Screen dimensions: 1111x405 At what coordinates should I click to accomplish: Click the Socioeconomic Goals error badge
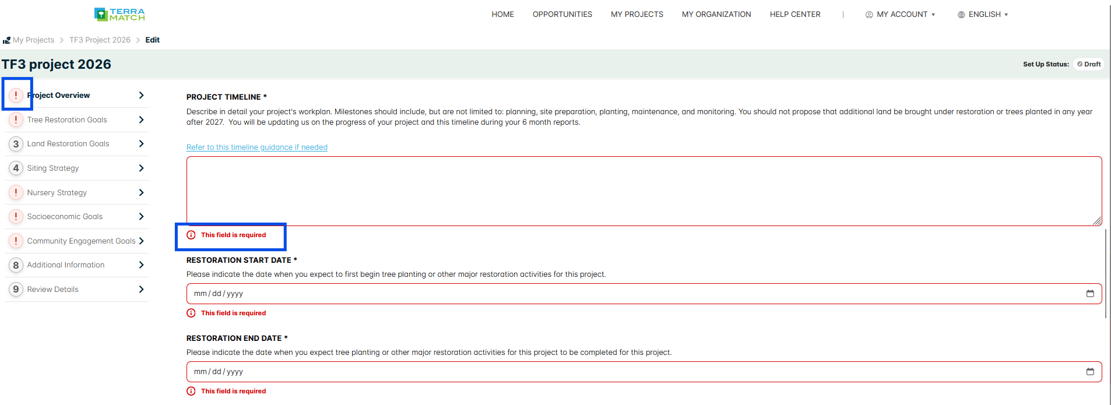pos(16,216)
